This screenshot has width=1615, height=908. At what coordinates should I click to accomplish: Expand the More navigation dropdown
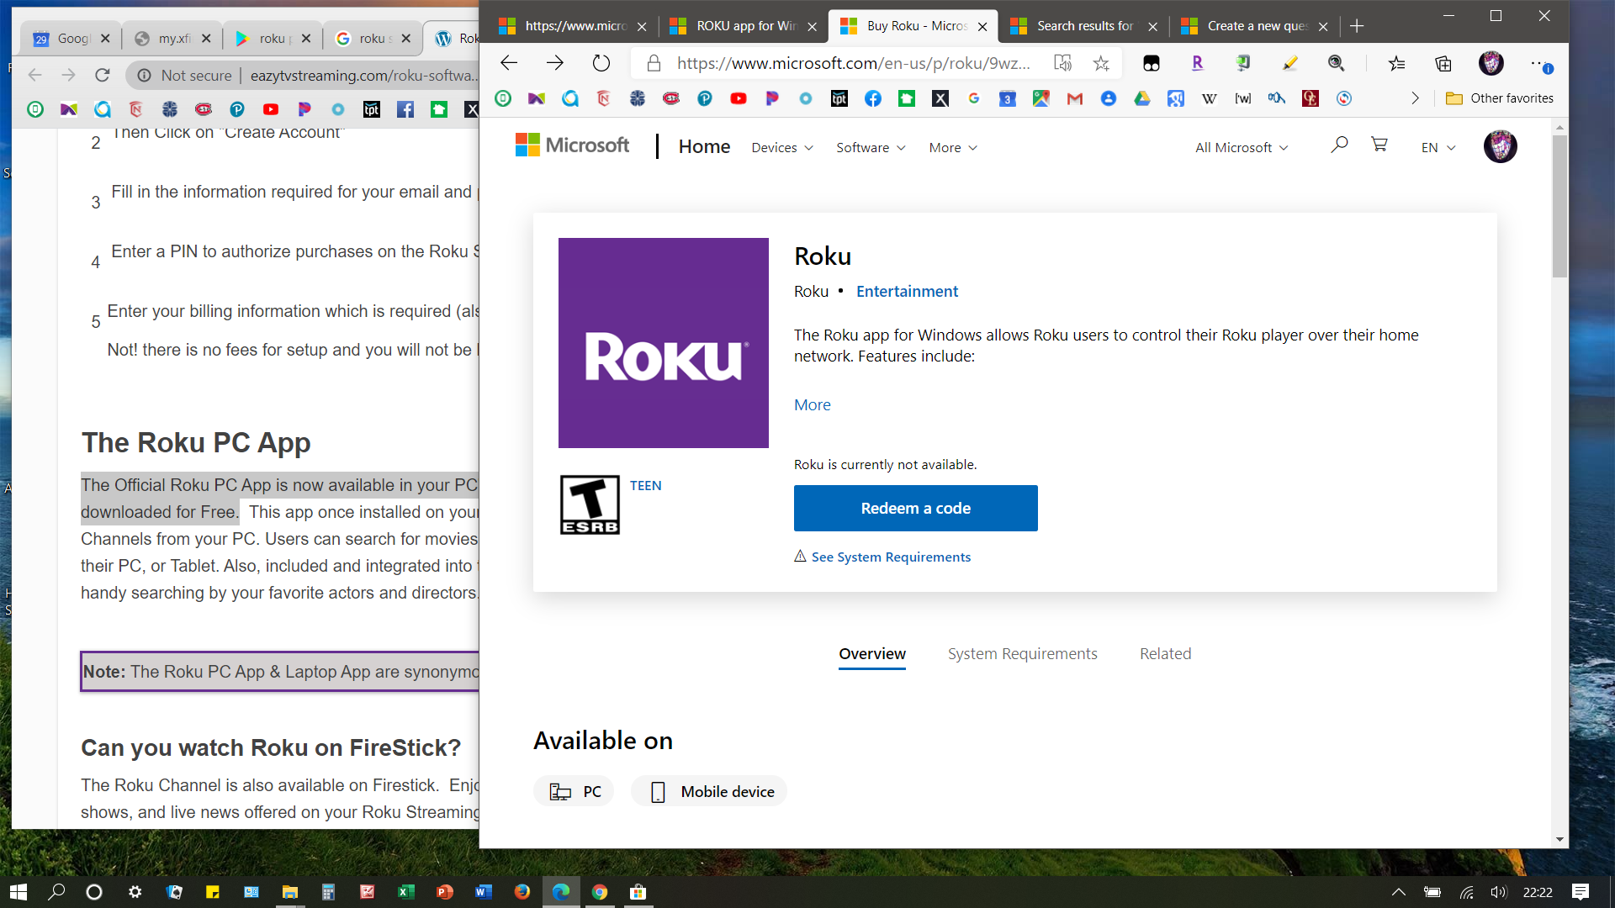(953, 147)
